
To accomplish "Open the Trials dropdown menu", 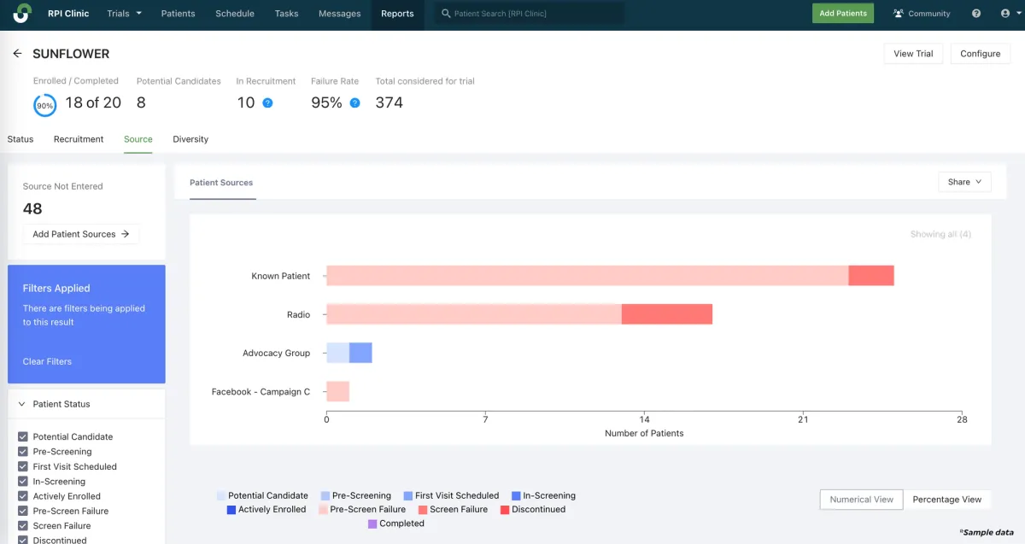I will [x=125, y=14].
